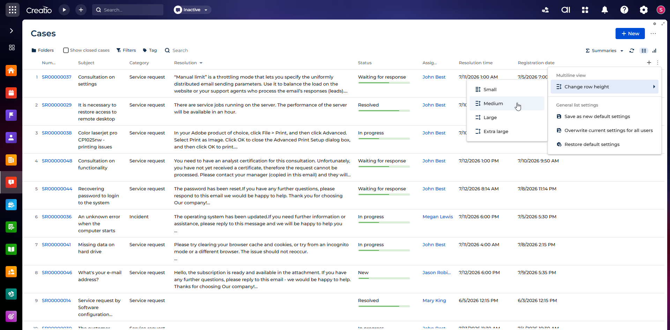The width and height of the screenshot is (670, 330).
Task: Click the Creatio logo
Action: point(39,10)
